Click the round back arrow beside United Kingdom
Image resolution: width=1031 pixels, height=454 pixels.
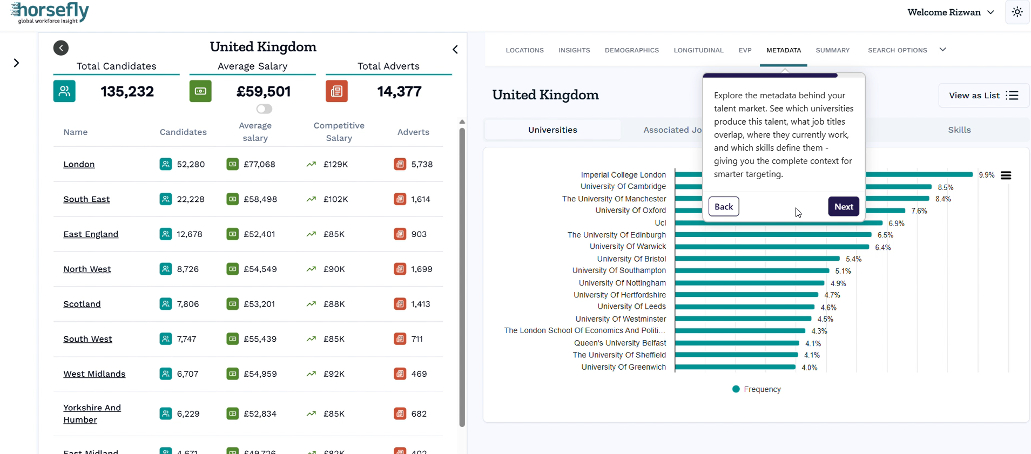(61, 48)
